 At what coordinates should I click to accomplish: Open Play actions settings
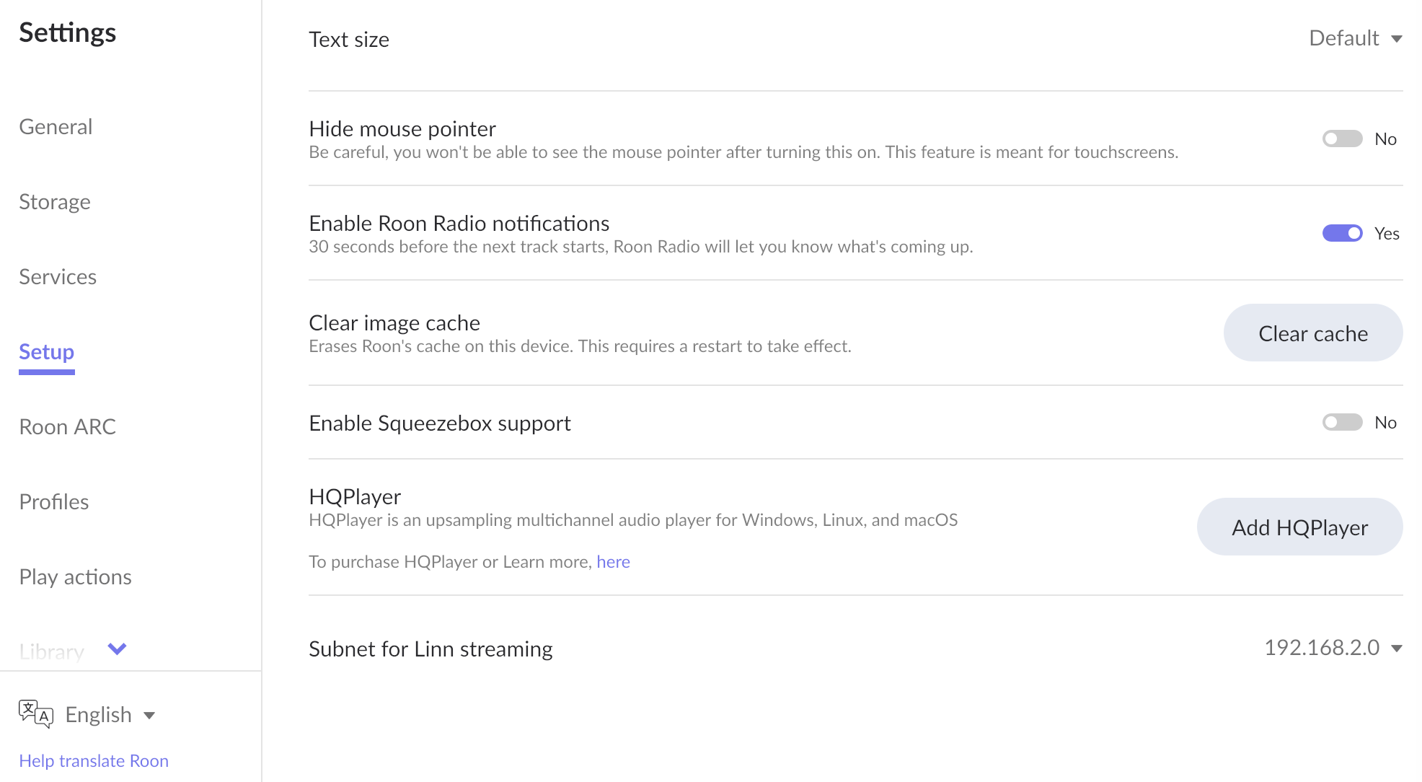tap(75, 577)
